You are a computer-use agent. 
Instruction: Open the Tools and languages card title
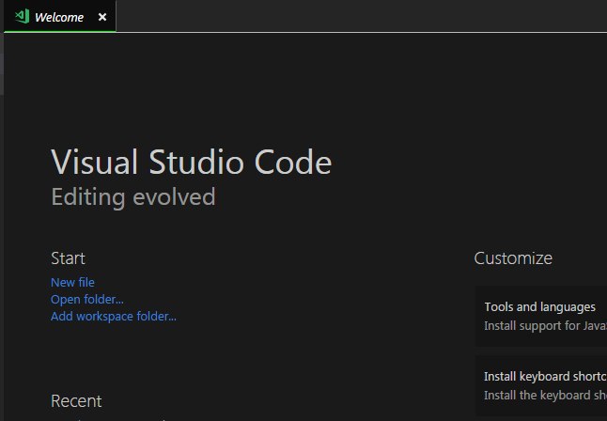click(539, 307)
